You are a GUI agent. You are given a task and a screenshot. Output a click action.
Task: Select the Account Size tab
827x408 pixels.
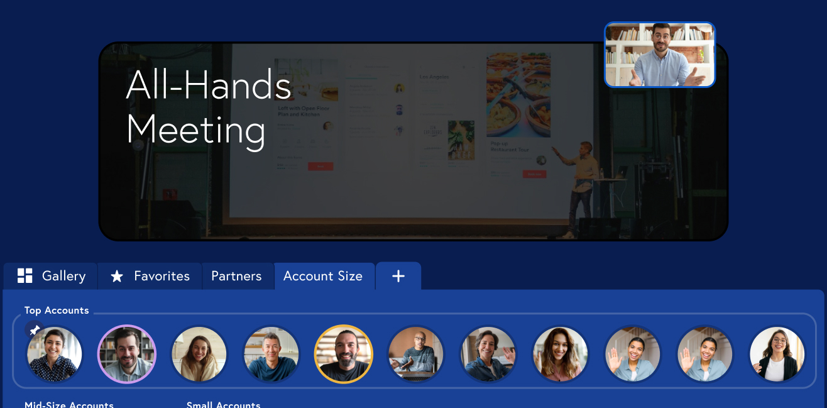323,276
